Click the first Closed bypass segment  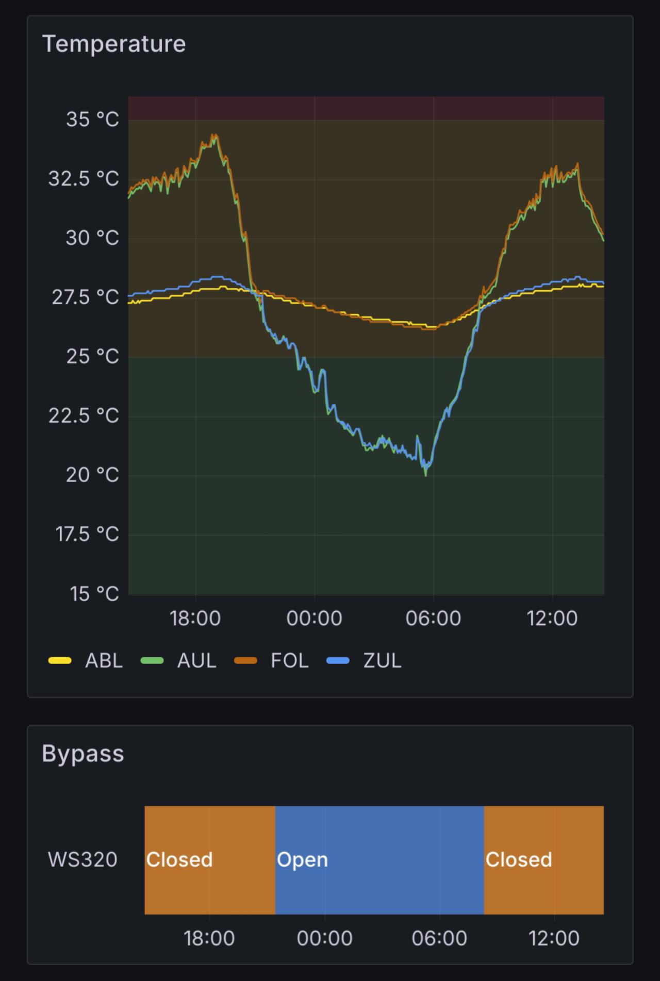point(210,860)
